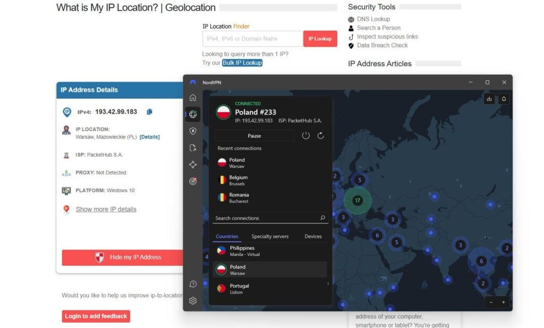Copy the IPv4 address with copy icon
Viewport: 544px width, 328px height.
[x=149, y=111]
